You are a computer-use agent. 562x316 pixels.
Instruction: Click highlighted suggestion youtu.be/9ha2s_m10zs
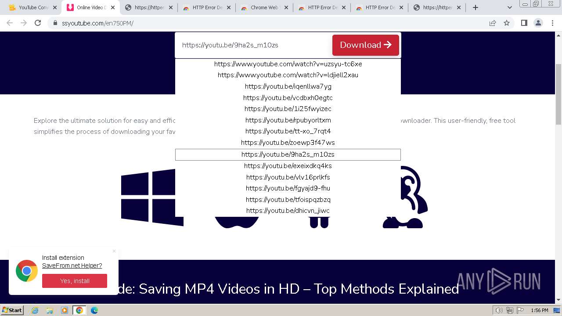(288, 154)
